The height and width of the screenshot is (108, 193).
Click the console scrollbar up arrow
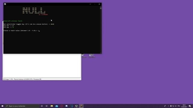[x=101, y=6]
